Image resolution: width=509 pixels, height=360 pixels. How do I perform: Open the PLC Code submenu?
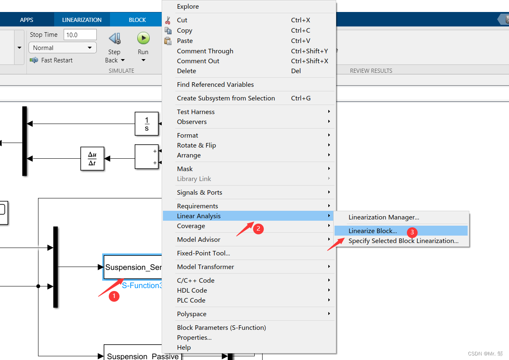coord(249,300)
